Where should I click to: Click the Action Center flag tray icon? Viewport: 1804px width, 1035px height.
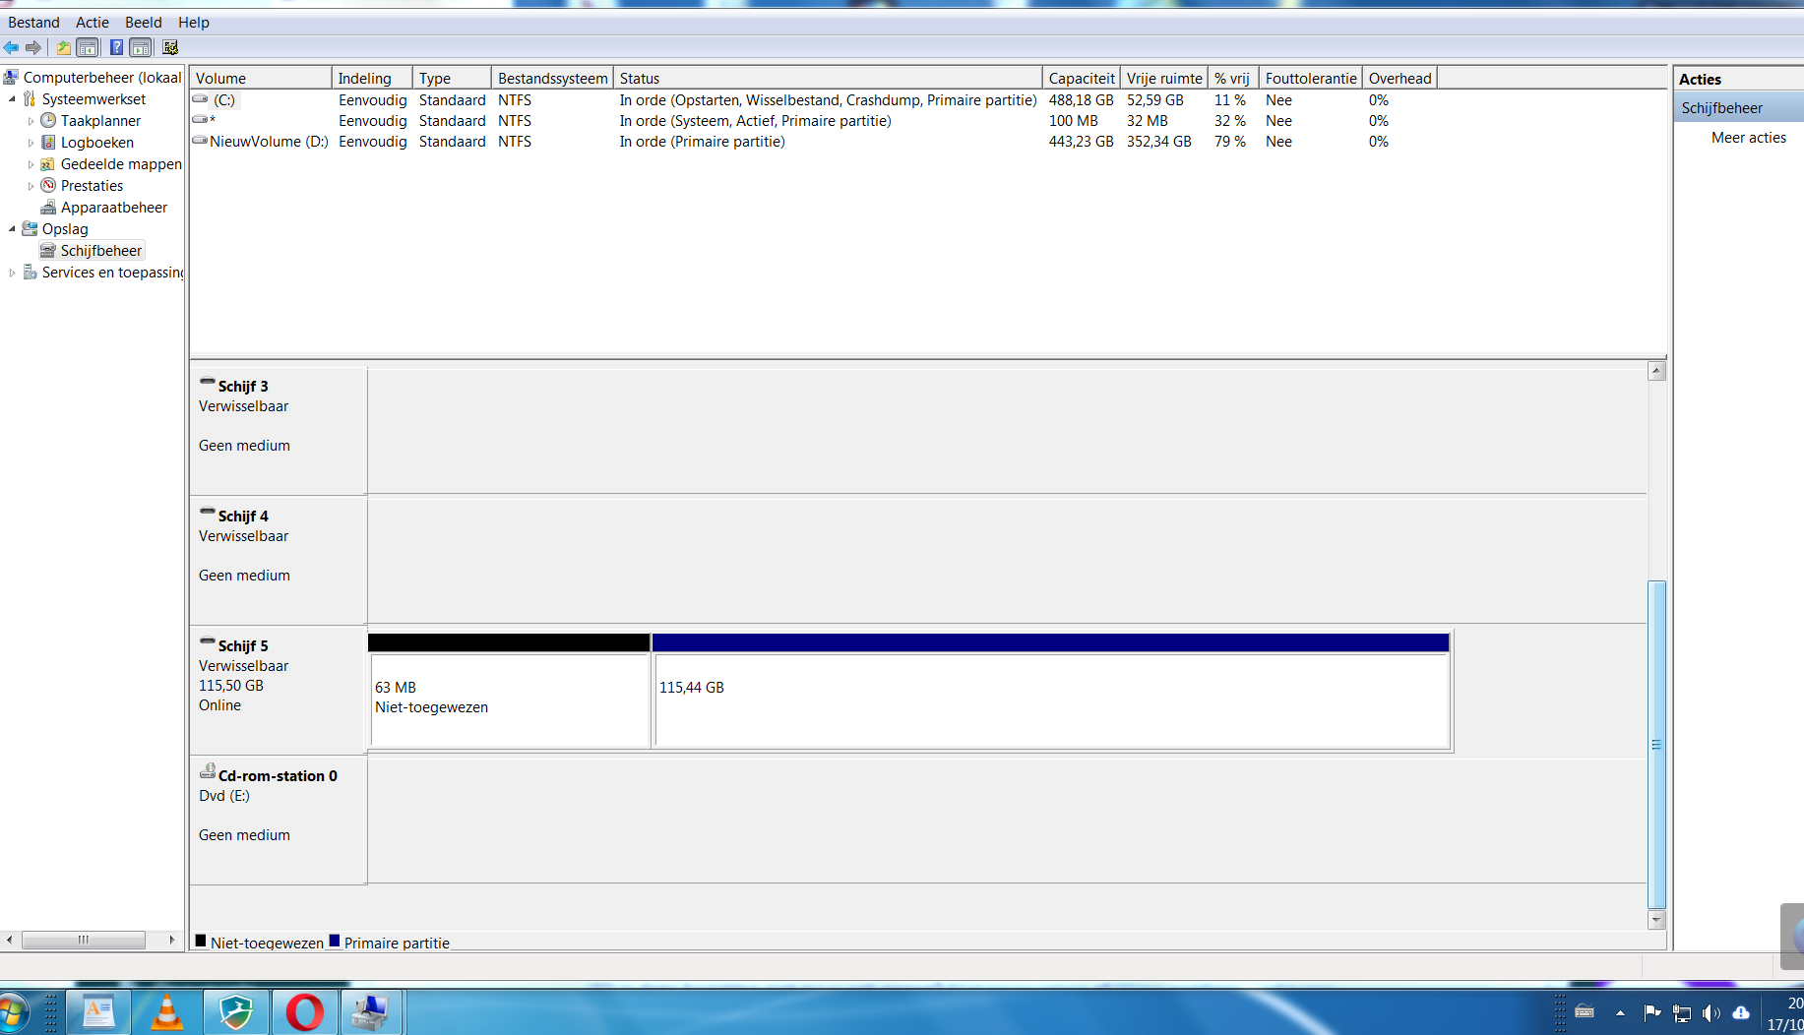pyautogui.click(x=1652, y=1012)
